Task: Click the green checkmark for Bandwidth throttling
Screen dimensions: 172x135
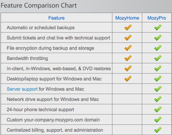Action: click(158, 58)
